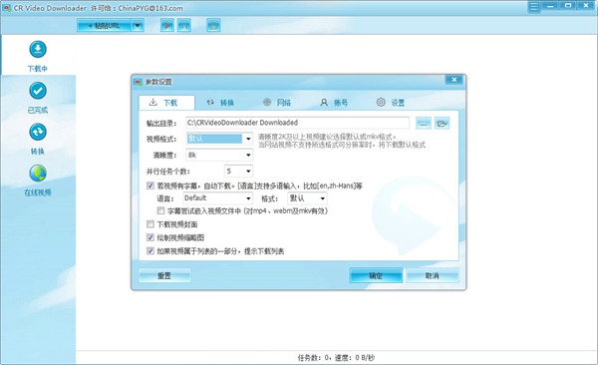Enable embed subtitles into video file checkbox
This screenshot has height=365, width=598.
pos(160,210)
